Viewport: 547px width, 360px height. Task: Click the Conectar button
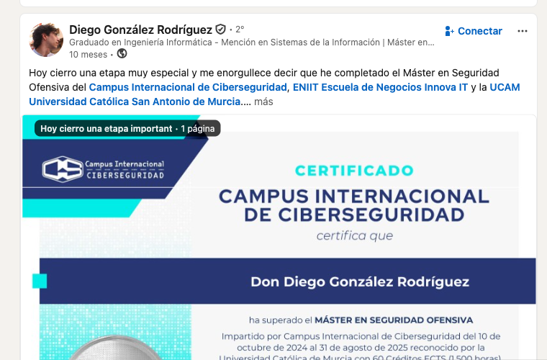[474, 31]
